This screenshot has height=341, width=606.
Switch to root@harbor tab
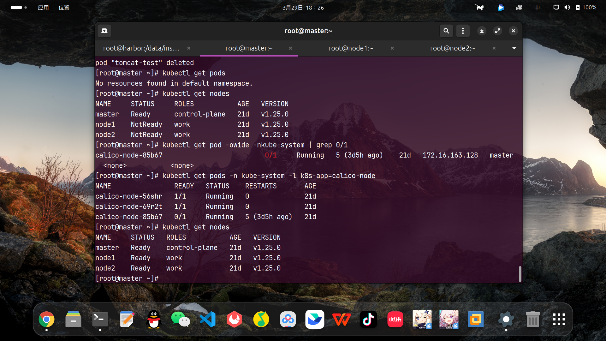pyautogui.click(x=141, y=48)
